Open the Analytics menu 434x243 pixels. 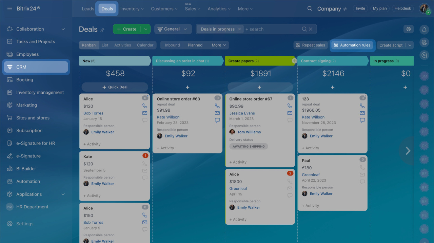click(219, 9)
